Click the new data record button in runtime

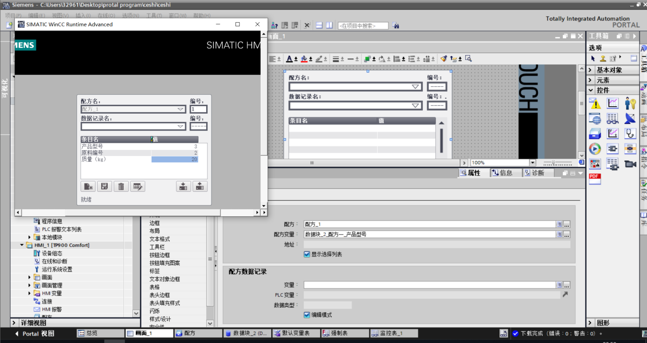(88, 187)
